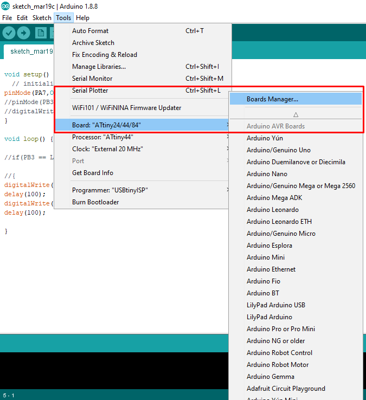This screenshot has width=366, height=400.
Task: Launch WiFi101 / WiFiNINA Firmware Updater
Action: click(143, 108)
